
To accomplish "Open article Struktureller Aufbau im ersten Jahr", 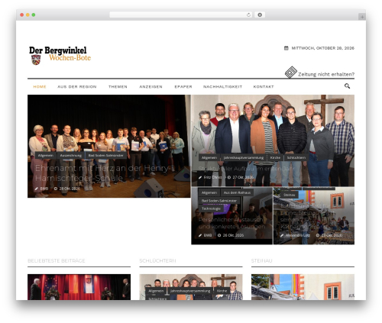I will pos(246,169).
